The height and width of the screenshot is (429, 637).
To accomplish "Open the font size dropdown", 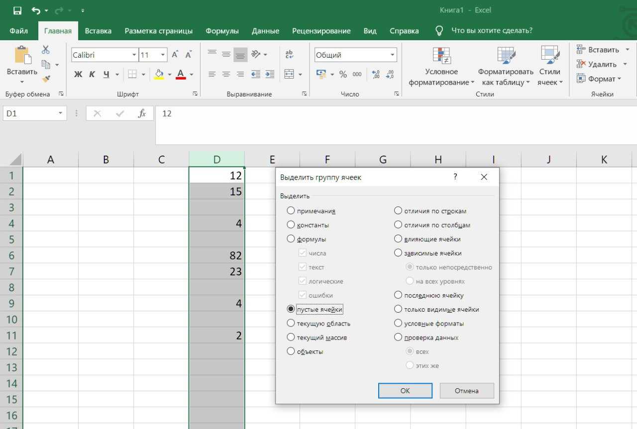I will point(163,55).
